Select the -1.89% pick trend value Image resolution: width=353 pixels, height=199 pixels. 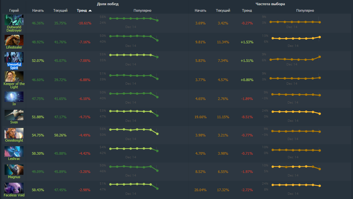[x=247, y=99]
